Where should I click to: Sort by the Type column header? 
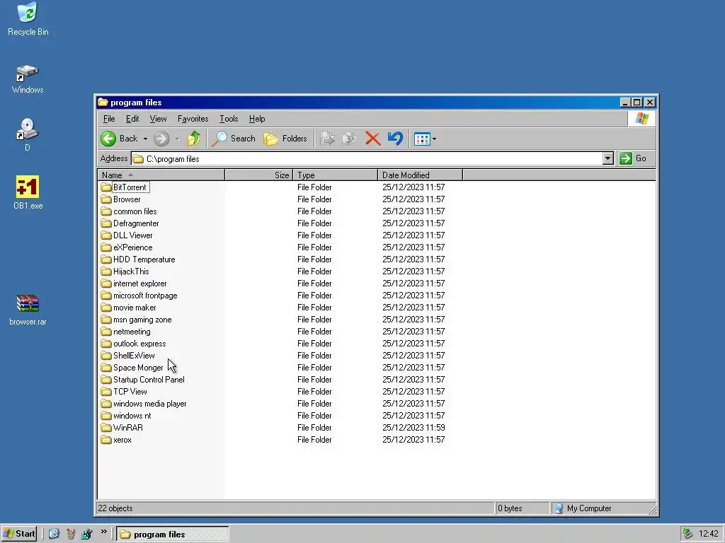point(335,175)
